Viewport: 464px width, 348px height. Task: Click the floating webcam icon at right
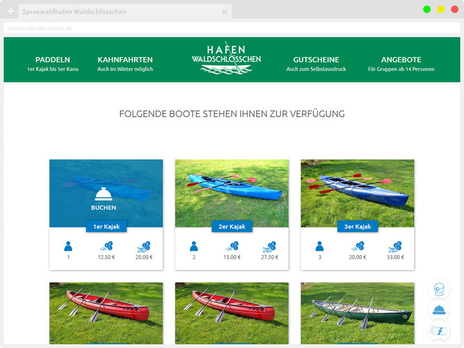coord(439,290)
